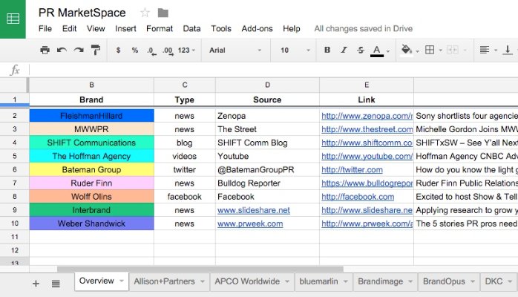Open the zenopa.com link
This screenshot has width=518, height=297.
coord(367,116)
